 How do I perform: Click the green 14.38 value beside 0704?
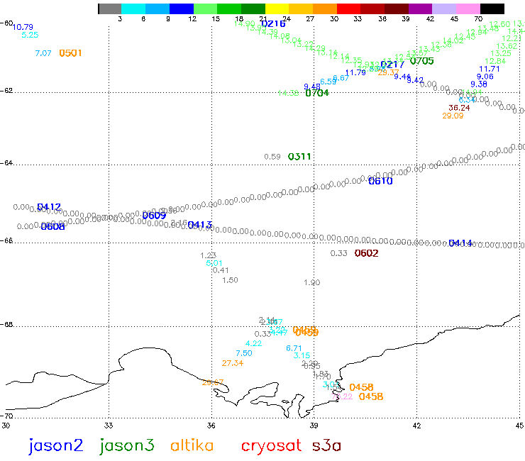(288, 93)
